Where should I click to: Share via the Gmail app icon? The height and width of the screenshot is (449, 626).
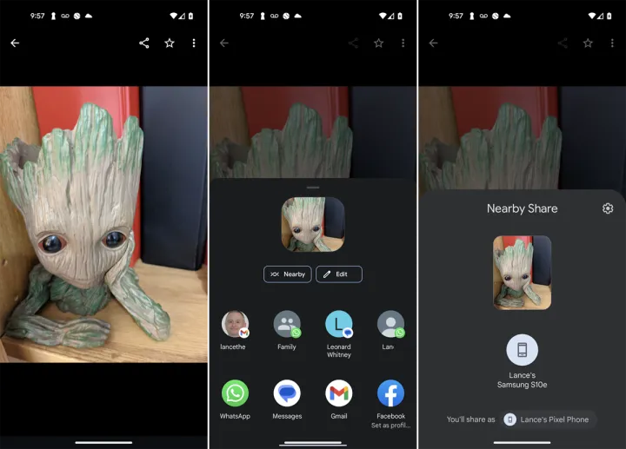[x=339, y=393]
